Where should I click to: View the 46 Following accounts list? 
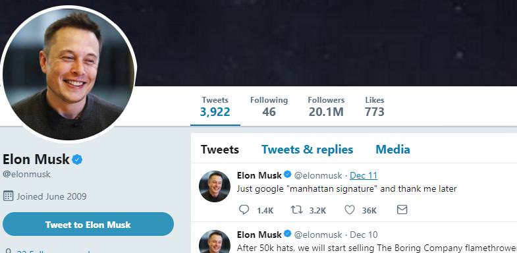[269, 107]
